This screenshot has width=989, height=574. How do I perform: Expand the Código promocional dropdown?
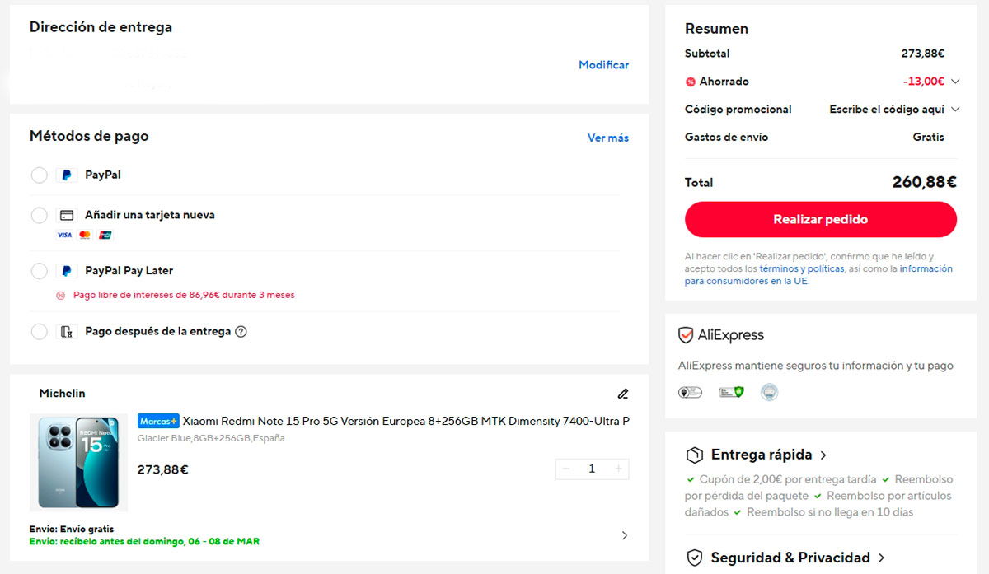954,109
